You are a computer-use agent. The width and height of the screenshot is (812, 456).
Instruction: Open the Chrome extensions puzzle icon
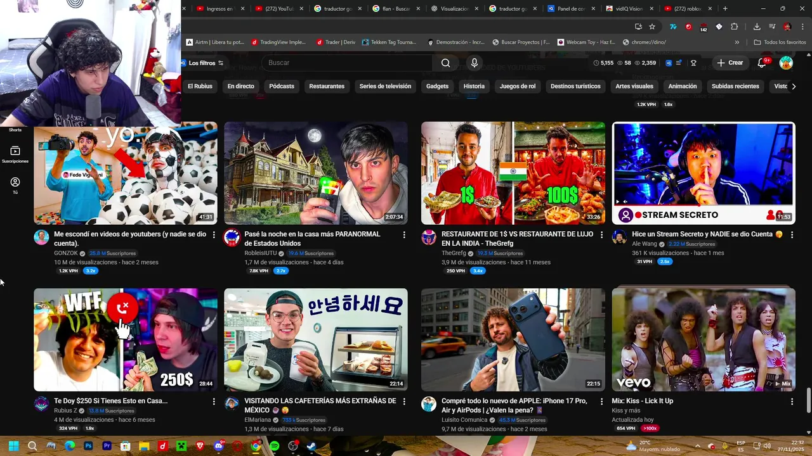[x=735, y=27]
